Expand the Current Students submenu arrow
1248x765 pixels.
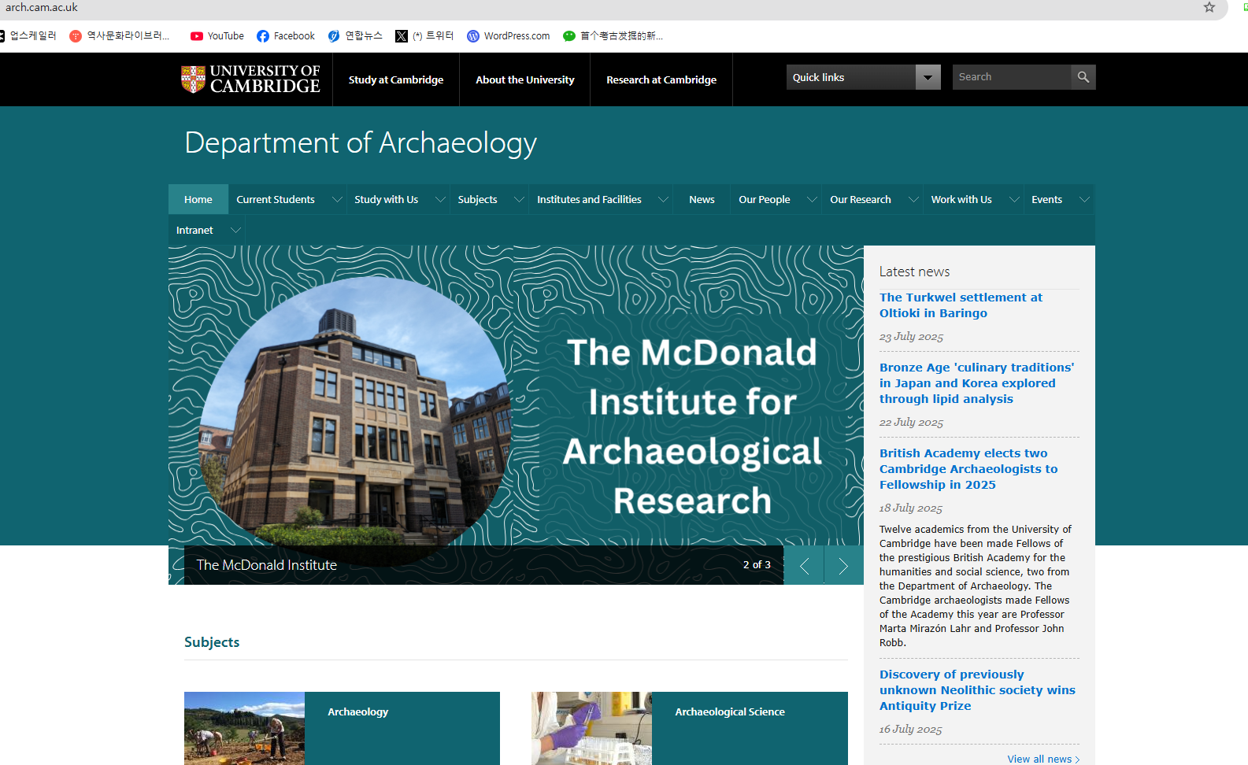point(337,200)
